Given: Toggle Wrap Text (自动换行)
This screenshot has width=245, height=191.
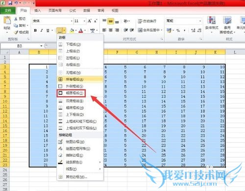Looking at the screenshot, I should tap(147, 21).
